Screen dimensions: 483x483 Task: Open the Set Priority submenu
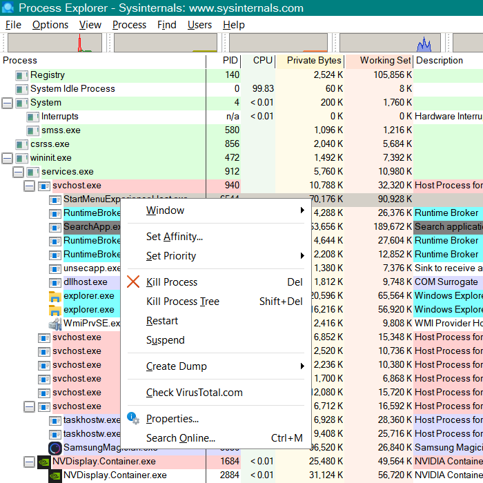(215, 256)
